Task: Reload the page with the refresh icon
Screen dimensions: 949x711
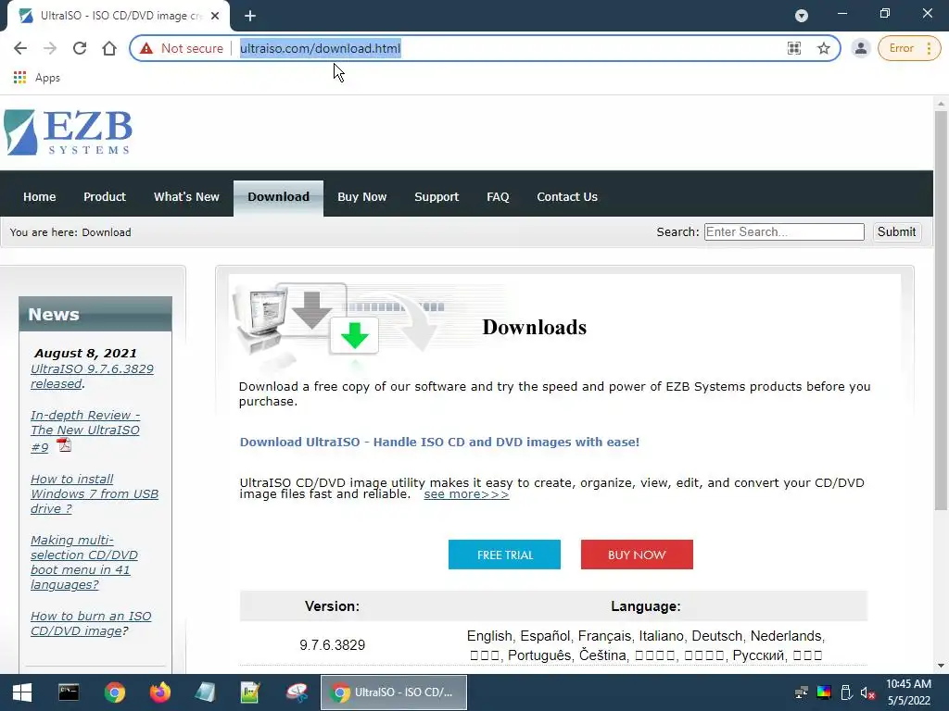Action: (x=80, y=48)
